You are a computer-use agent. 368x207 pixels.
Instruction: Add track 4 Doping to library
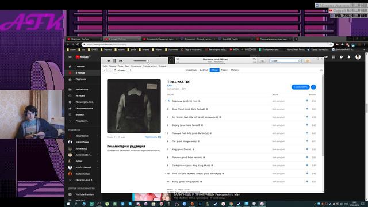click(x=307, y=125)
